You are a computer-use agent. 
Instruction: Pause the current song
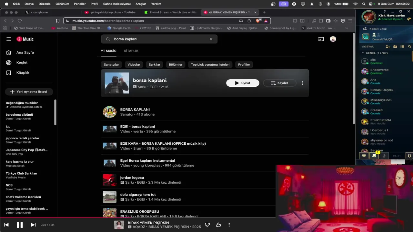(x=20, y=225)
